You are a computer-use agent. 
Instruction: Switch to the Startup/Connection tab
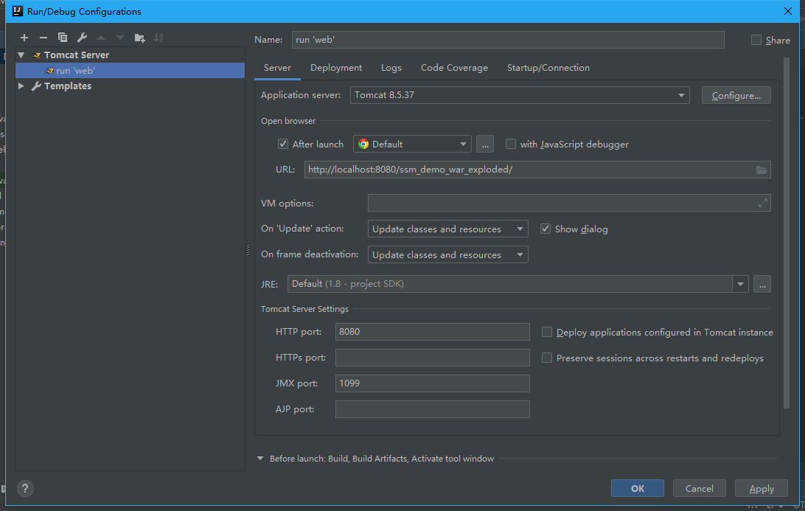click(548, 68)
